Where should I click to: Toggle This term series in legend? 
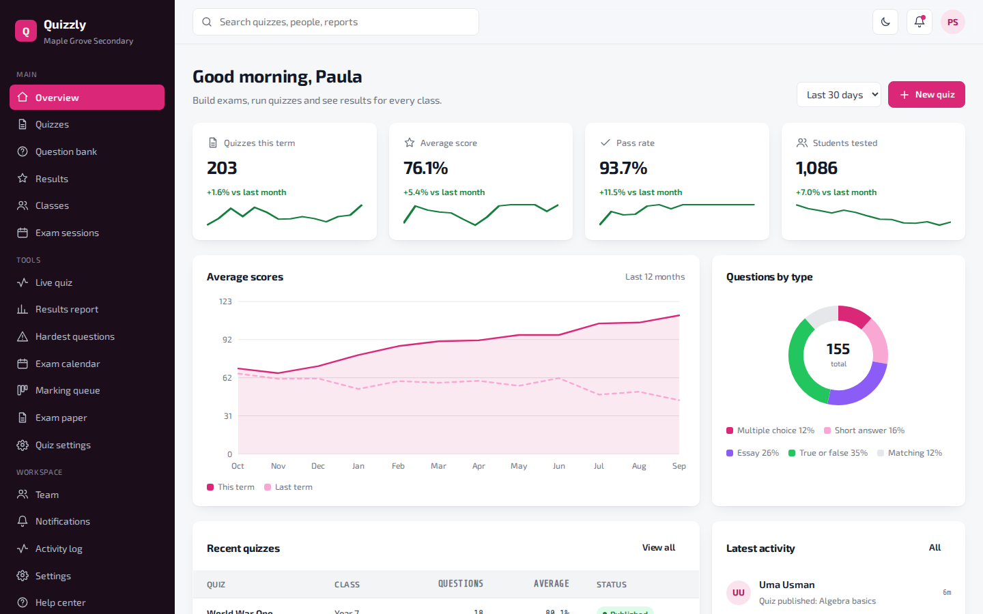(x=231, y=487)
